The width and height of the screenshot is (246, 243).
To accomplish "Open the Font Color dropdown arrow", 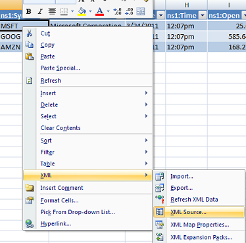I will point(108,11).
